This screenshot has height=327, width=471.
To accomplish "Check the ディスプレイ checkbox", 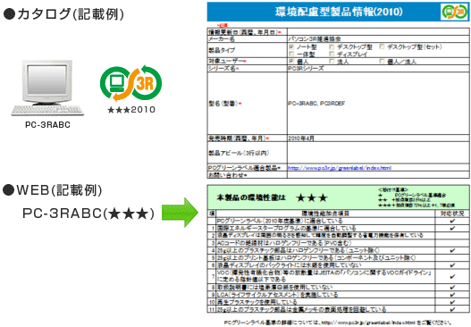I will coord(332,54).
